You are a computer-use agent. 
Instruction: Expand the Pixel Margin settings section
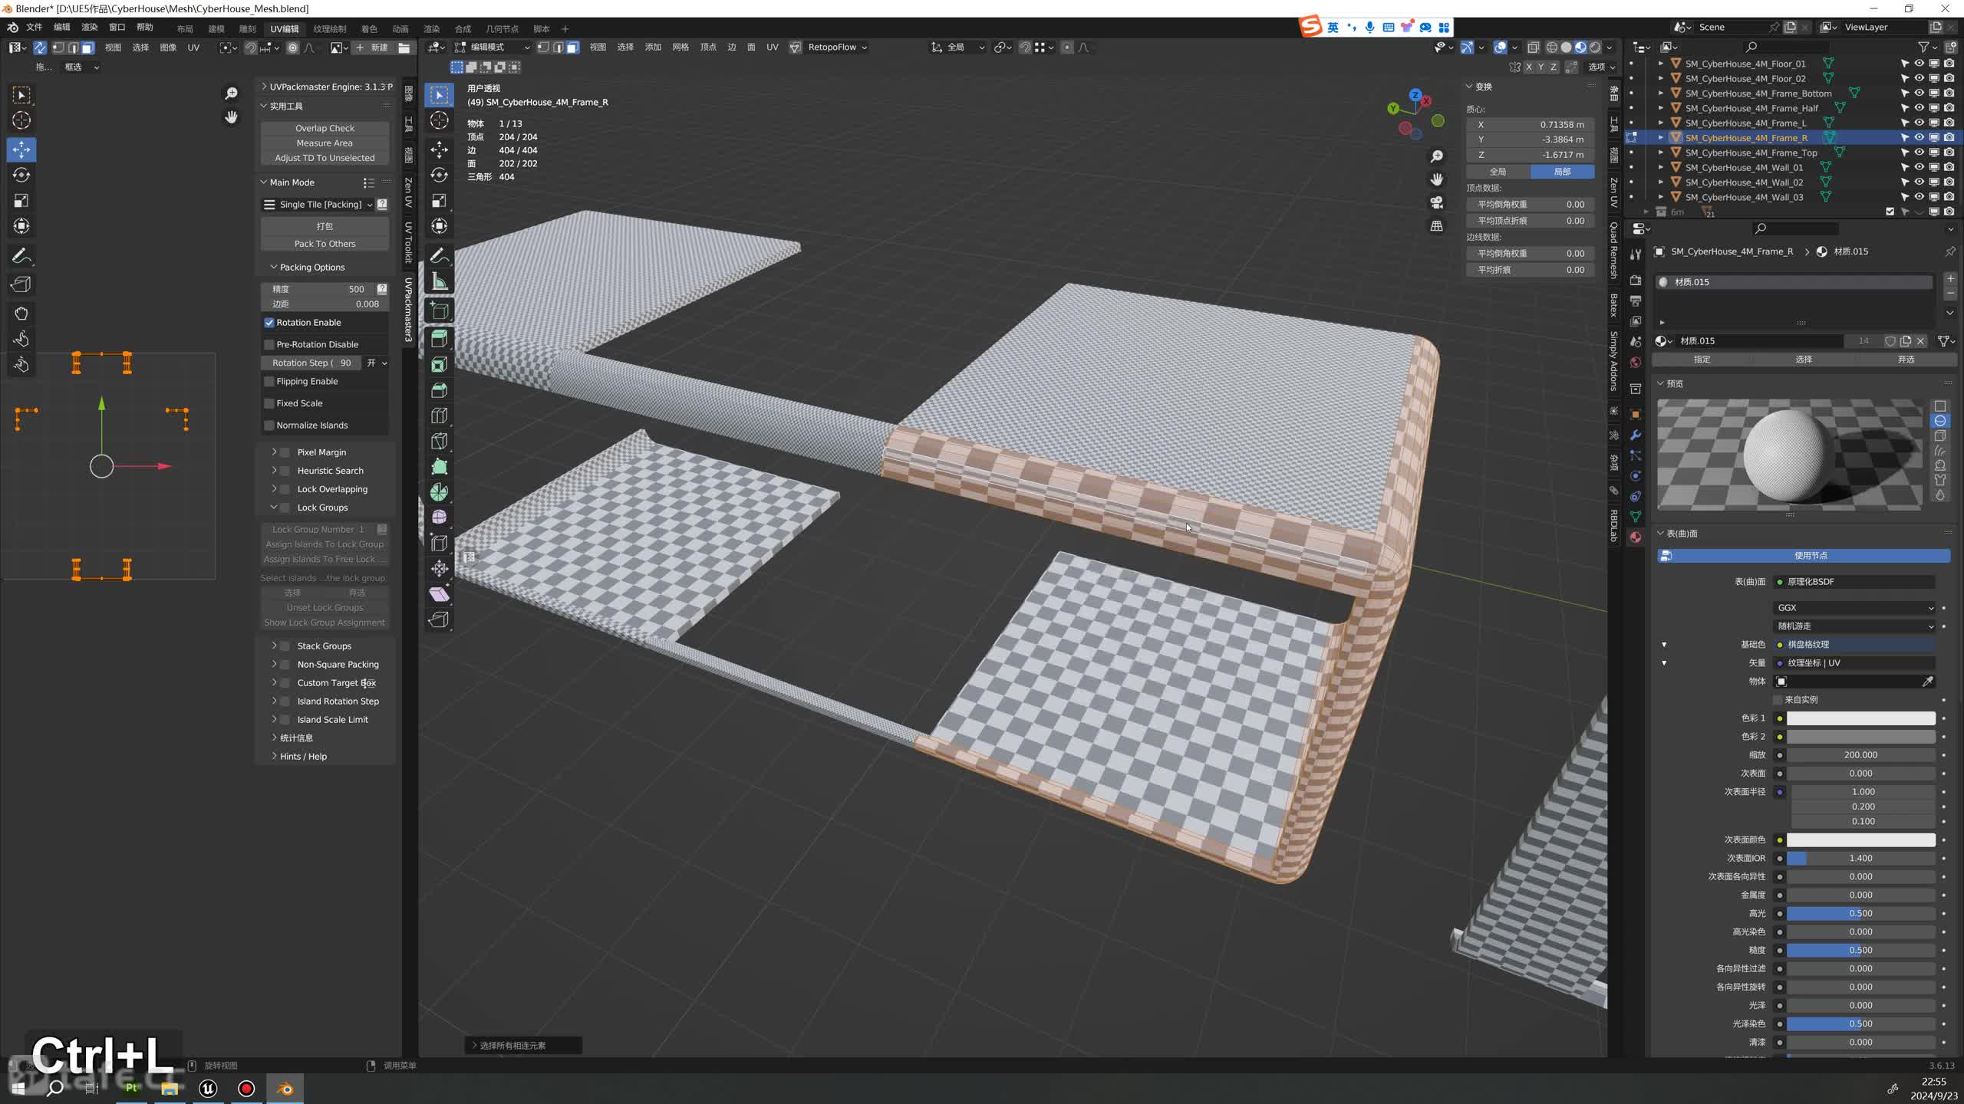coord(275,452)
